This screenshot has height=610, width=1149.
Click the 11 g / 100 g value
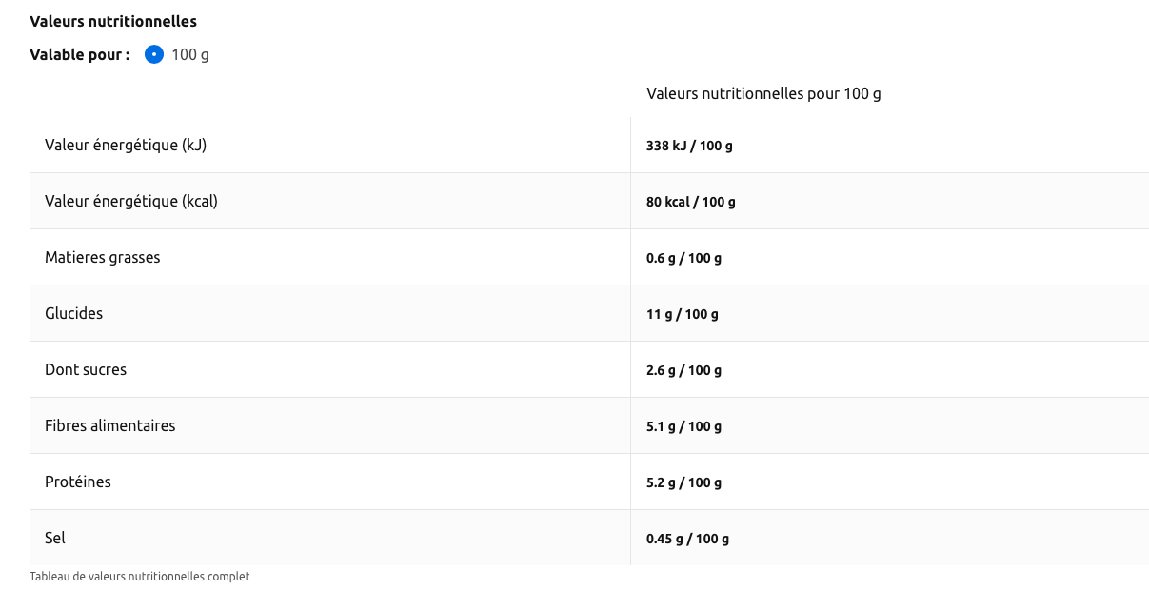[683, 314]
